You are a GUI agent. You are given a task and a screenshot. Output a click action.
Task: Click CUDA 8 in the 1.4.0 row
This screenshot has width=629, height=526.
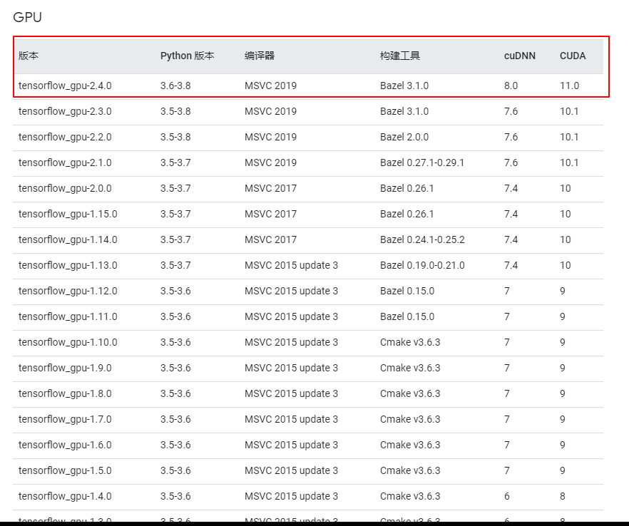[x=563, y=496]
